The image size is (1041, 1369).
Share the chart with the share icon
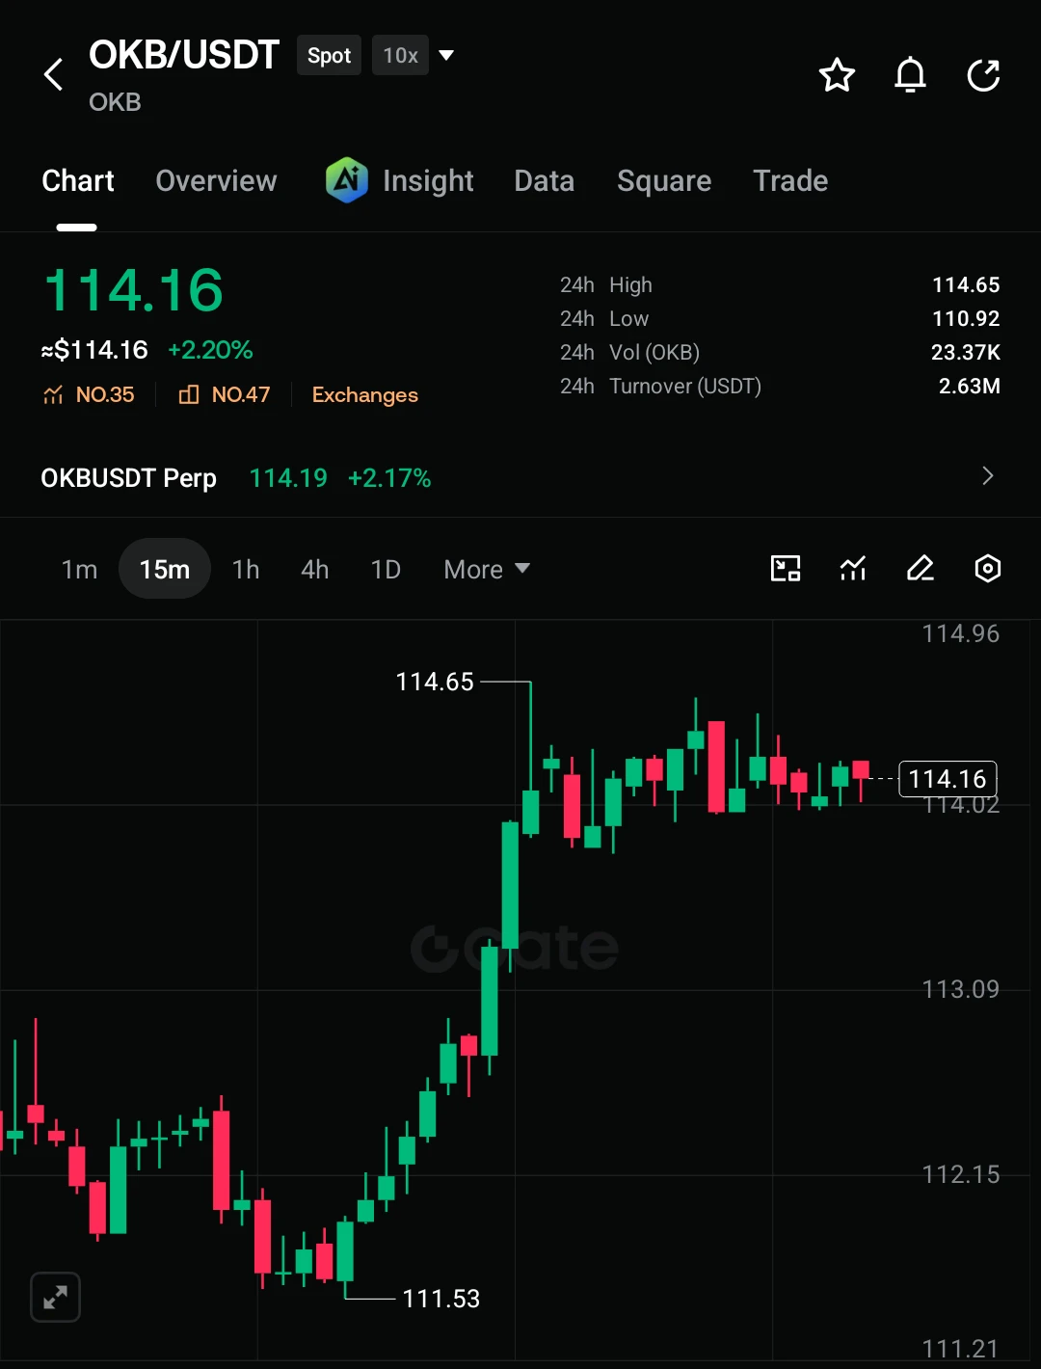click(x=983, y=75)
